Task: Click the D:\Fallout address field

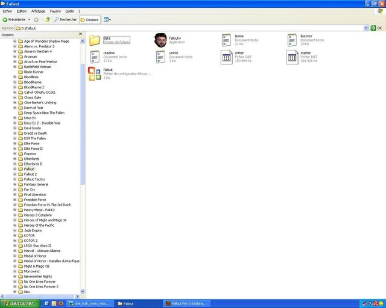Action: coord(189,28)
